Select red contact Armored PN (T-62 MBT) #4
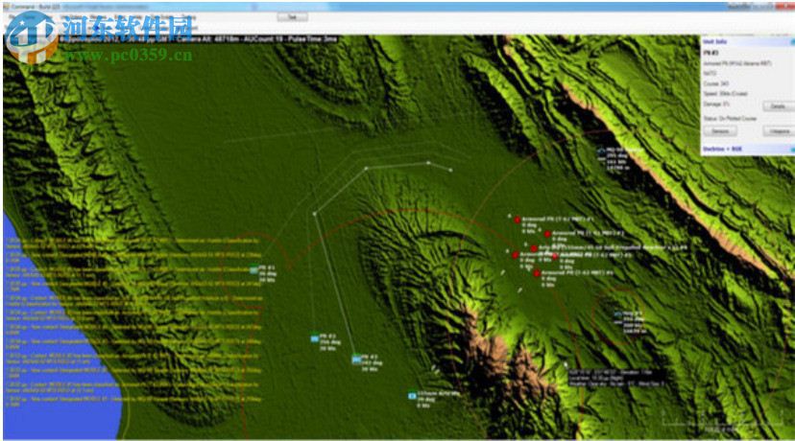Viewport: 795px width, 441px height. coord(537,273)
